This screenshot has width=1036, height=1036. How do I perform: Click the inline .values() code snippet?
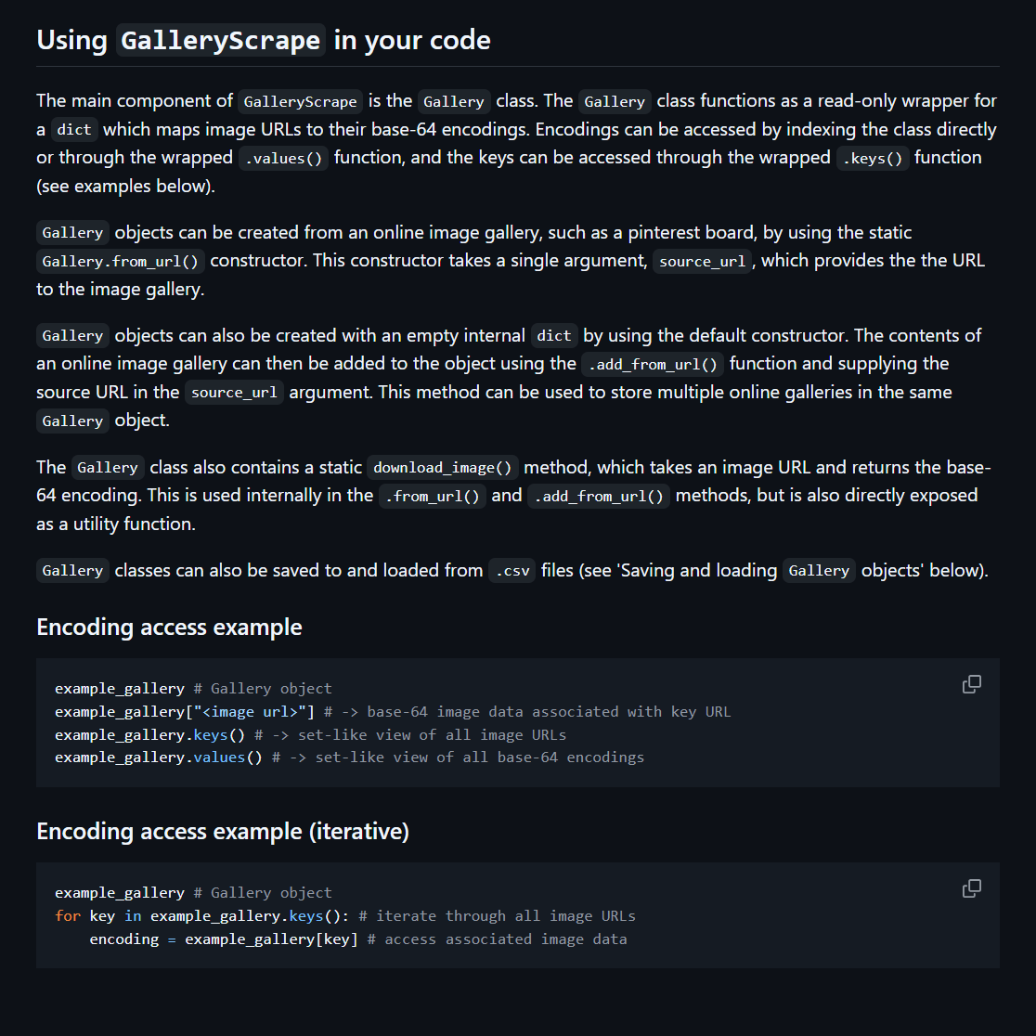click(x=283, y=158)
